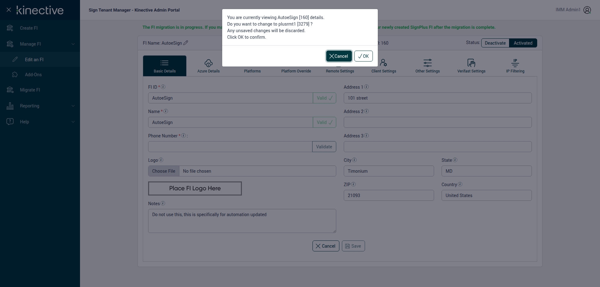Screen dimensions: 600x287
Task: Click the Edit an FI pencil icon
Action: click(15, 59)
